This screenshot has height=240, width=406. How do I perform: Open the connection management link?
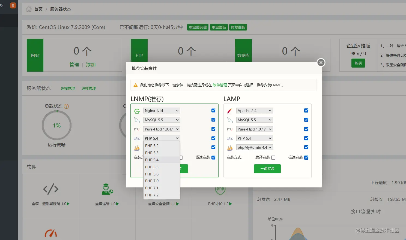click(x=68, y=88)
